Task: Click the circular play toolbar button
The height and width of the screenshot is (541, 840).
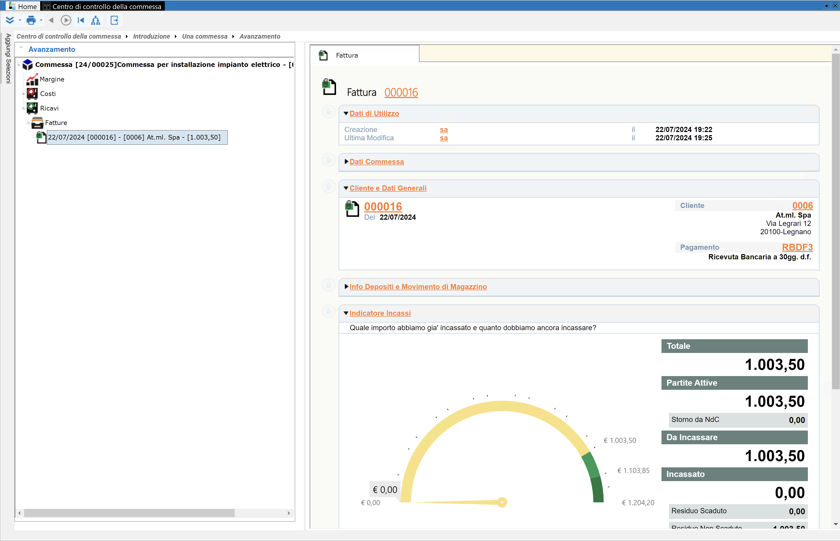Action: click(66, 20)
